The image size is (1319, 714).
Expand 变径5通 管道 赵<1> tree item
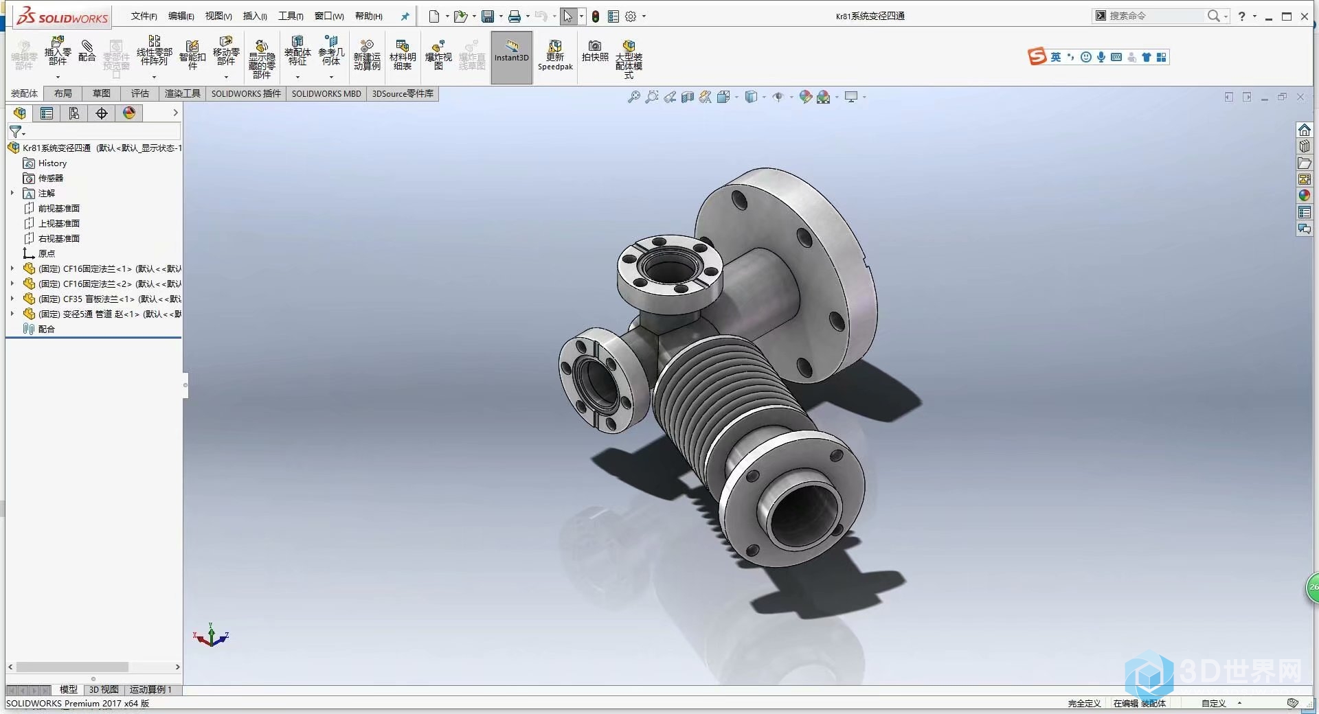tap(12, 314)
